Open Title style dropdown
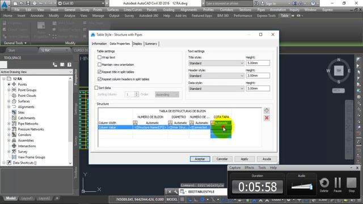 click(x=216, y=63)
